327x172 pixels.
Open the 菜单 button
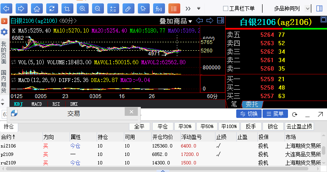pyautogui.click(x=275, y=114)
